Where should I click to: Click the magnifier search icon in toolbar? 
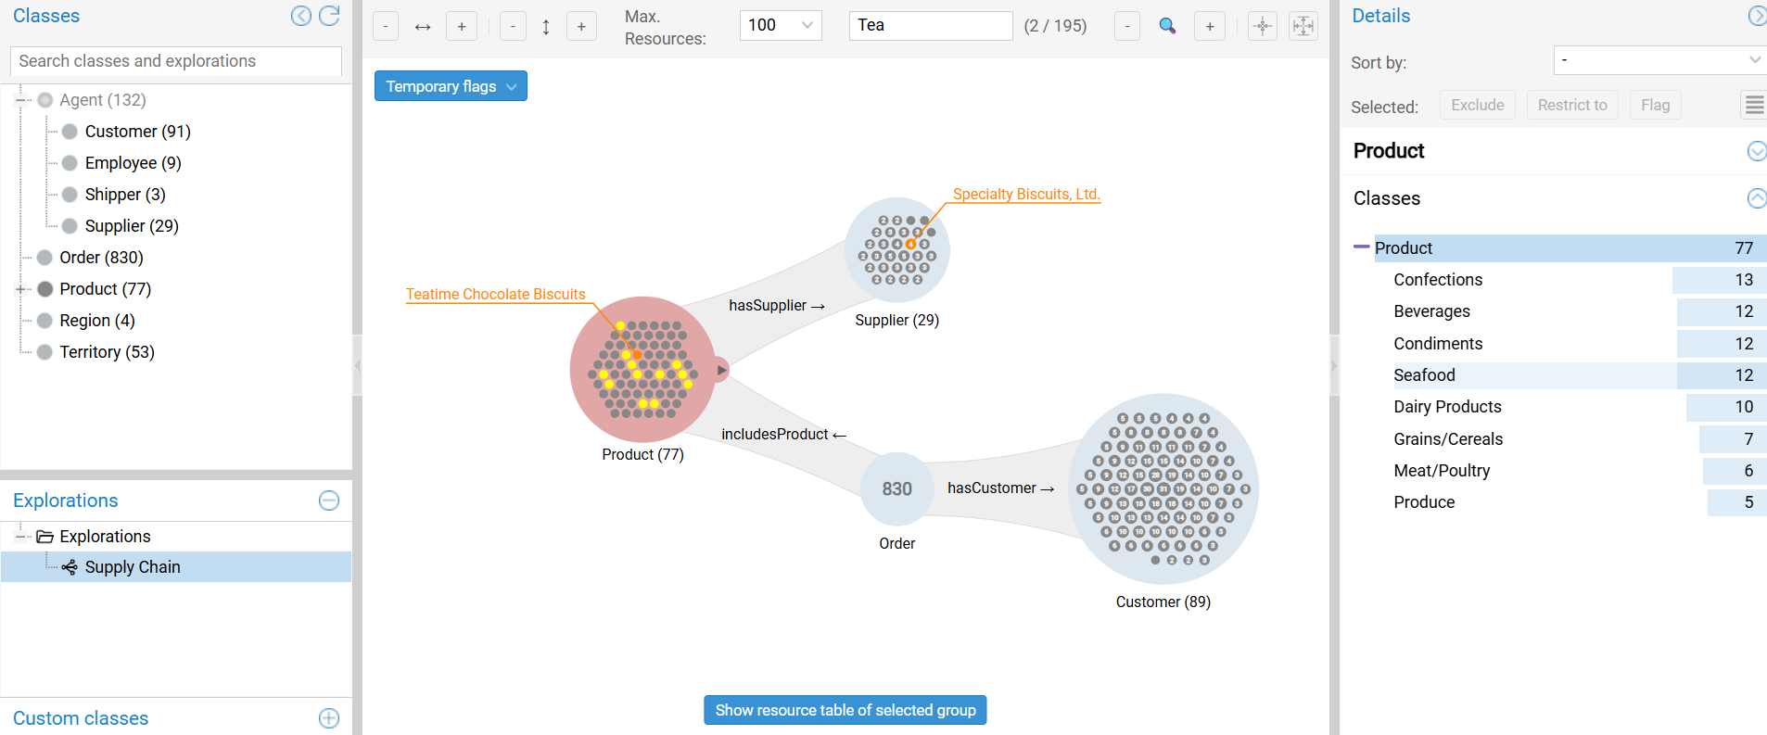[x=1168, y=26]
